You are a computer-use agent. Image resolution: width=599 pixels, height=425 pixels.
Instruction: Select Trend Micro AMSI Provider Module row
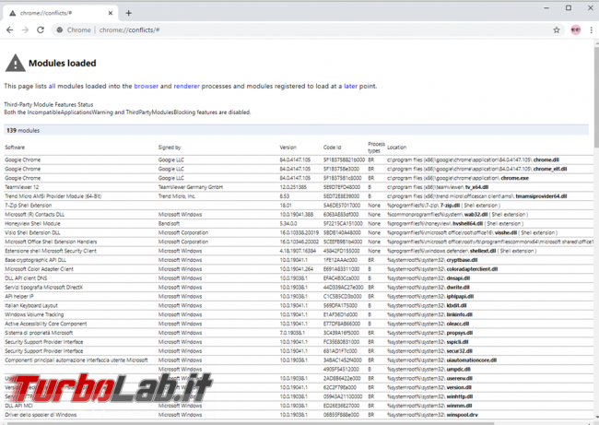click(x=53, y=196)
